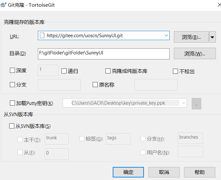Open the arrow menu beside 浏览(B)
This screenshot has height=180, width=221.
coord(212,37)
